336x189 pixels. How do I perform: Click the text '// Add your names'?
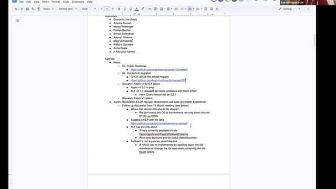(x=124, y=51)
